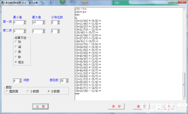
Task: Click the line "(6+34/47)×(1/2)＝"
Action: tap(88, 59)
